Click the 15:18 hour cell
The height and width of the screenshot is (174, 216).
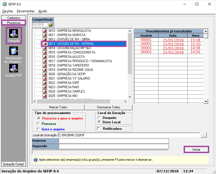(195, 40)
